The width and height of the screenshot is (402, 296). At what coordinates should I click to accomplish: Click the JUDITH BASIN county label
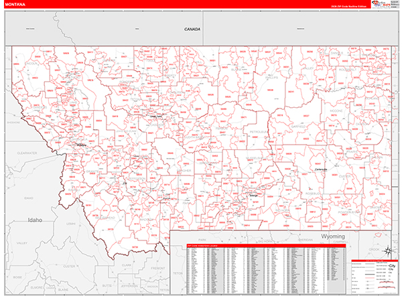click(193, 137)
